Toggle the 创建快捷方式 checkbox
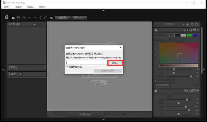 click(x=67, y=67)
